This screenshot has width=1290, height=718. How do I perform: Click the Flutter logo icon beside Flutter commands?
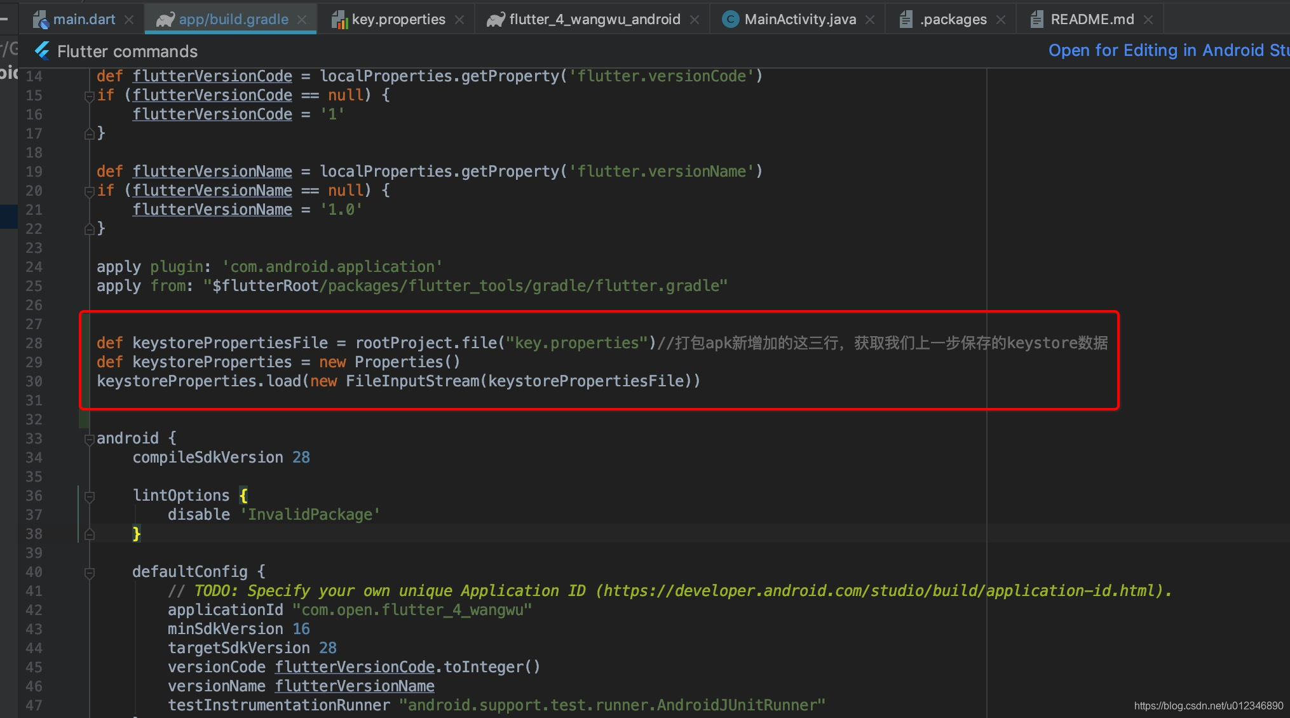pos(43,51)
